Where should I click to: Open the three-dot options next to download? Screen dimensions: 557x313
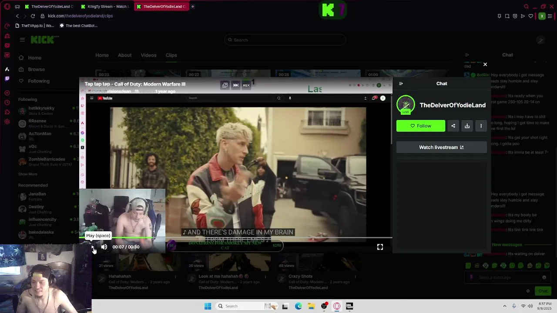pyautogui.click(x=481, y=126)
